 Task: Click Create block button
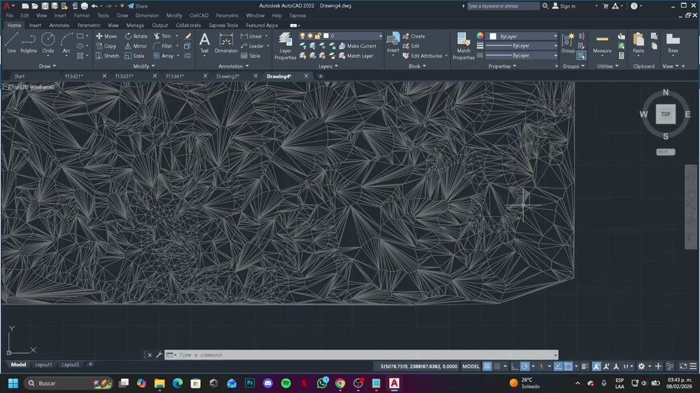[414, 36]
